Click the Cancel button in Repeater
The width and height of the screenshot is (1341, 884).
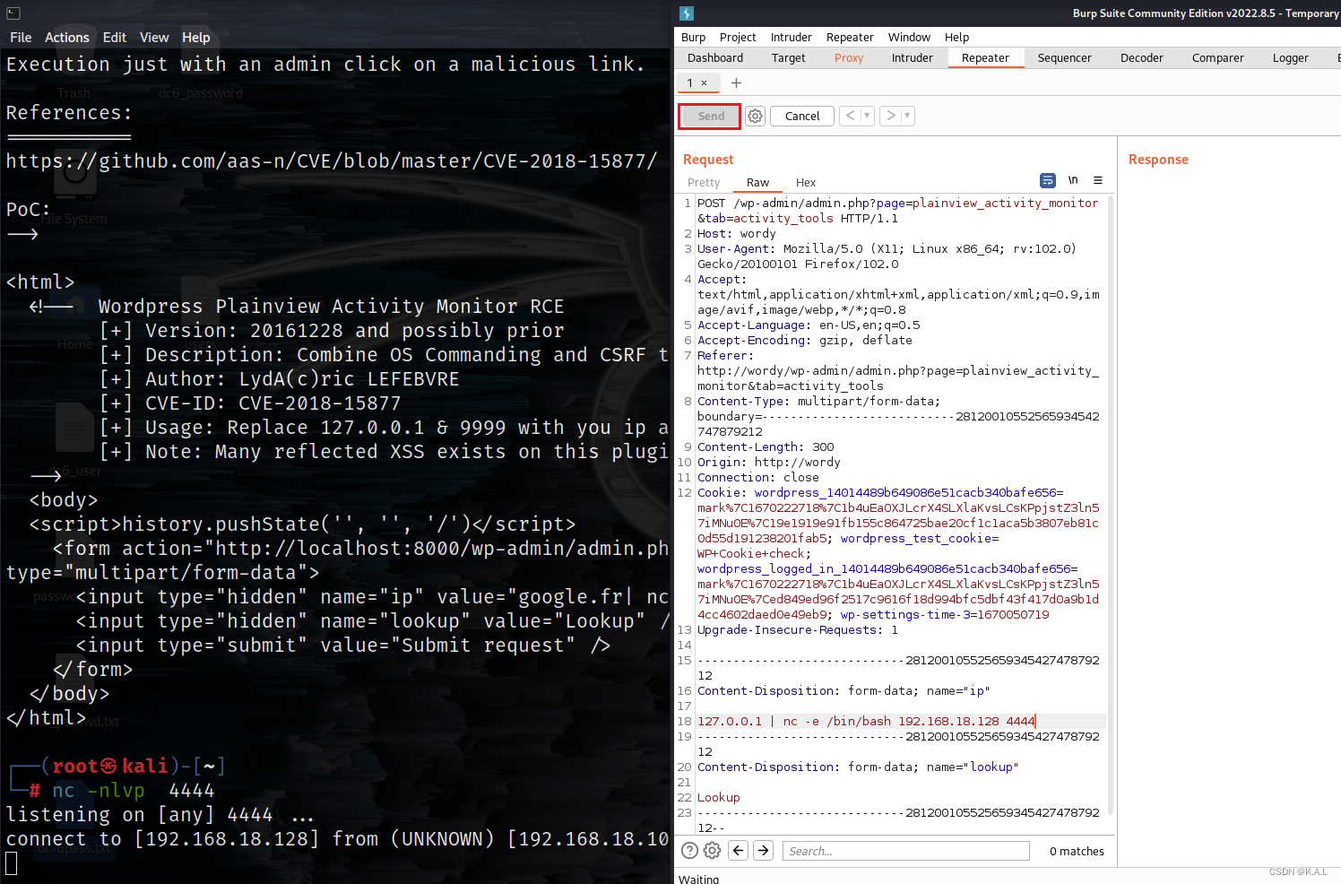[x=802, y=117]
